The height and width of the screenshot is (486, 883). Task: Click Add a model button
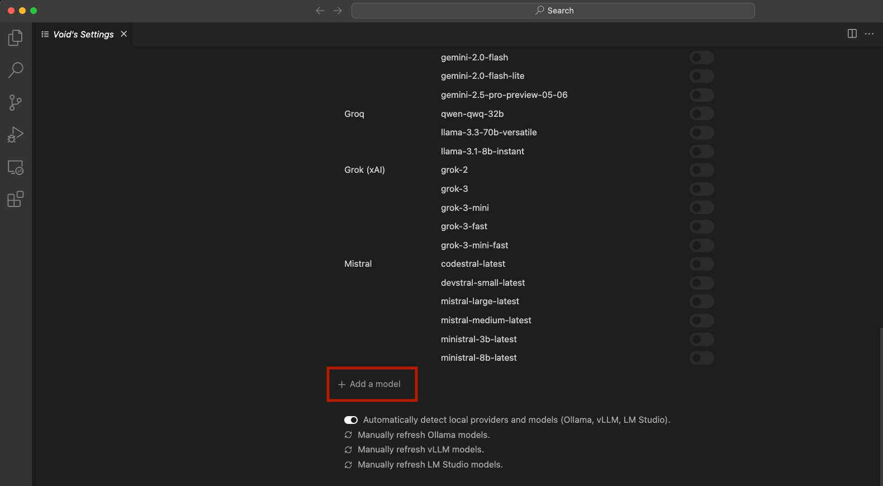pyautogui.click(x=369, y=384)
